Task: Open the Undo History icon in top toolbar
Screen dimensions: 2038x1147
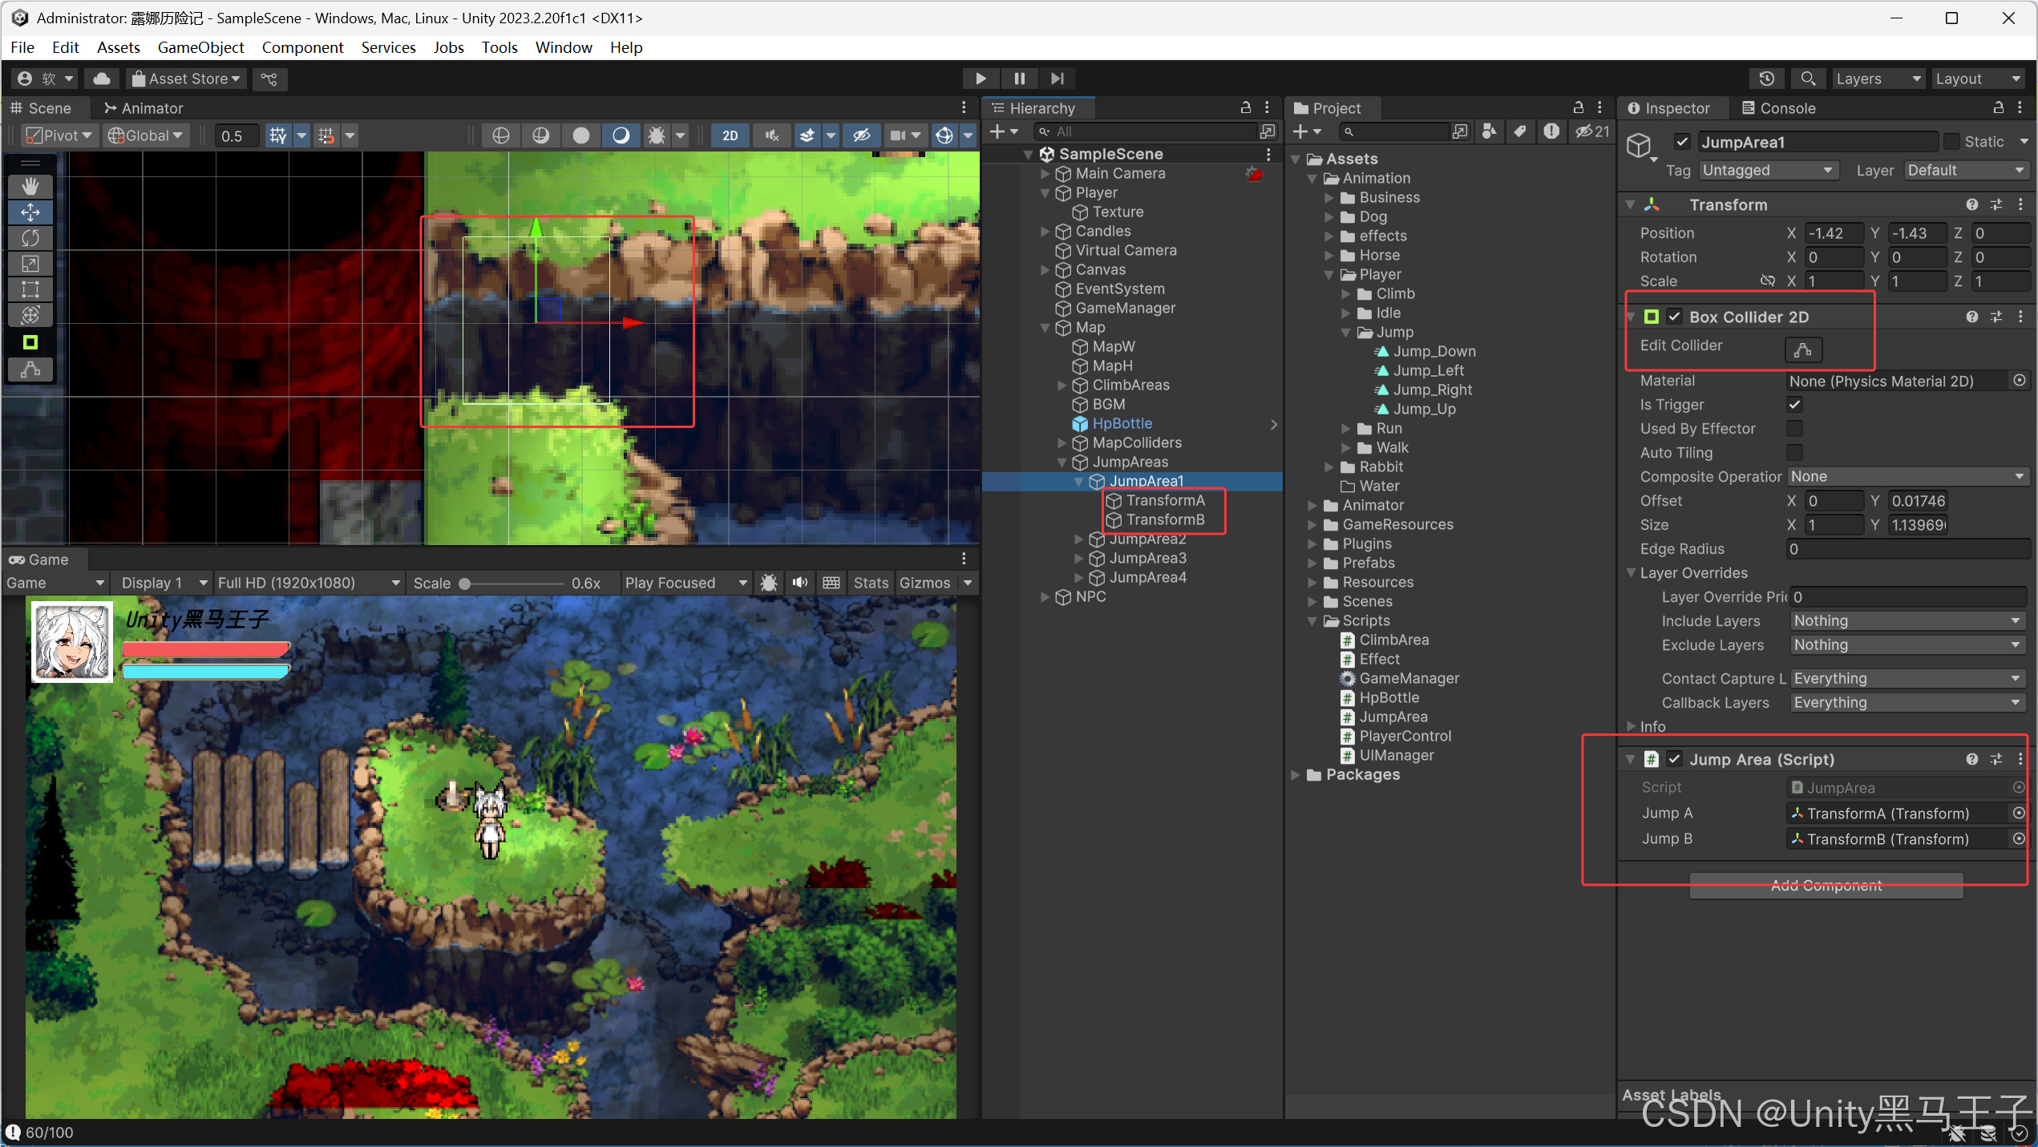Action: [1766, 79]
